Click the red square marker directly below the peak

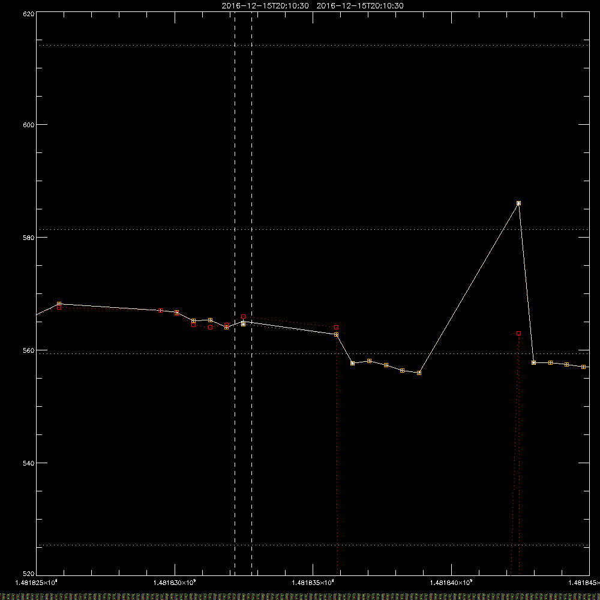click(x=518, y=333)
